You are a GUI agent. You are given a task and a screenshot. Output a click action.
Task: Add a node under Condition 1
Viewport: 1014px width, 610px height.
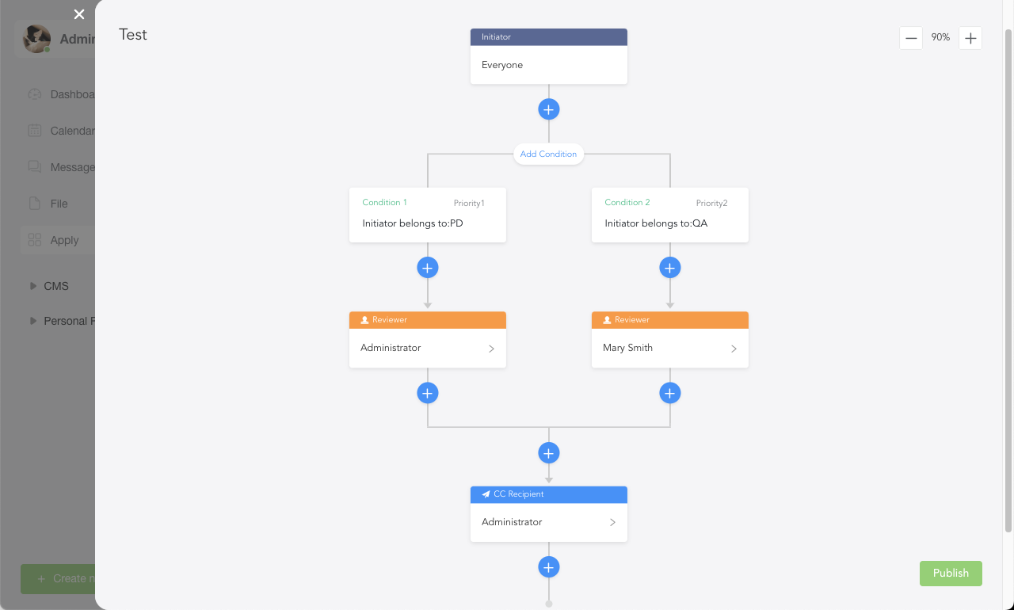point(428,268)
